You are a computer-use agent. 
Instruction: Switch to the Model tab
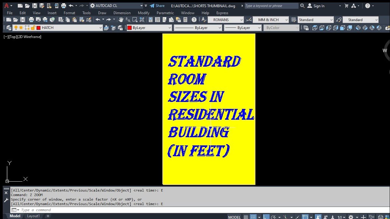pyautogui.click(x=15, y=216)
